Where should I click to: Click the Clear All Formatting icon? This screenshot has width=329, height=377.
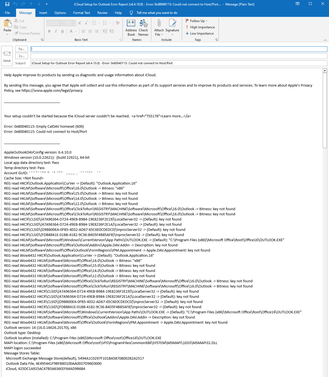coord(118,23)
